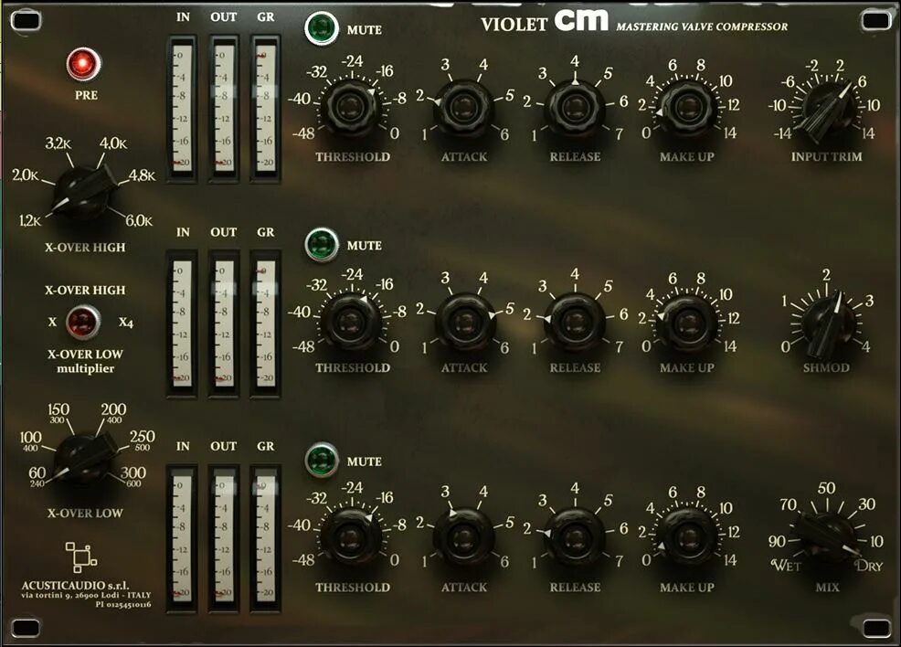This screenshot has width=901, height=647.
Task: Click the bottom band IN level meter
Action: (x=182, y=539)
